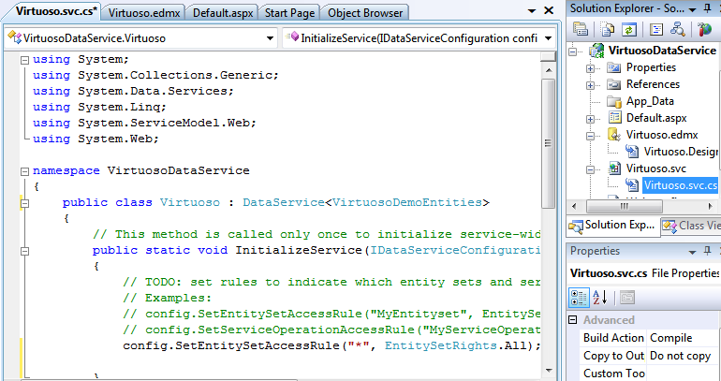Collapse the namespace VirtuosoDataService block
Screen dimensions: 721x381
23,171
